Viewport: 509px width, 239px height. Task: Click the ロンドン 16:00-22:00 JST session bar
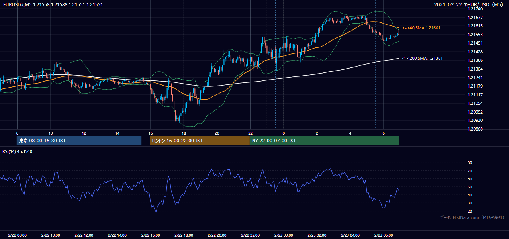pyautogui.click(x=200, y=141)
